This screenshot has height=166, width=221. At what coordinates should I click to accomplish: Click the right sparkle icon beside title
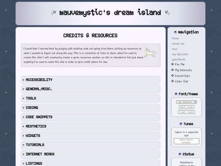pos(167,13)
